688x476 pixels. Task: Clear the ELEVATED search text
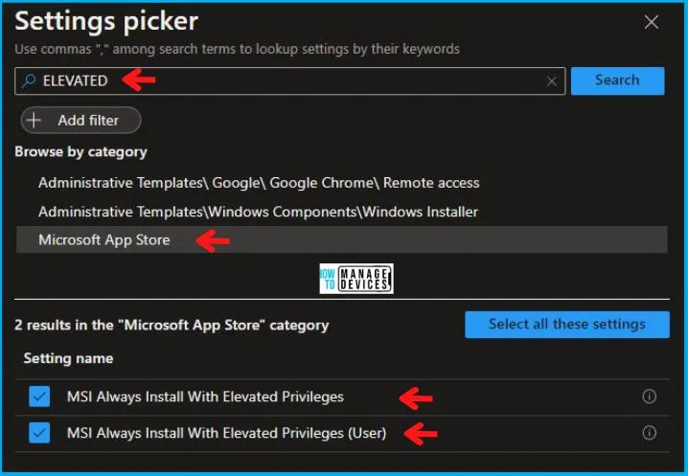(552, 81)
